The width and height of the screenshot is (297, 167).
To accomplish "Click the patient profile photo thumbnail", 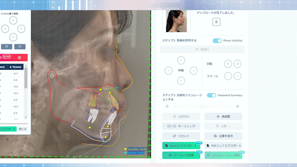I will click(176, 21).
